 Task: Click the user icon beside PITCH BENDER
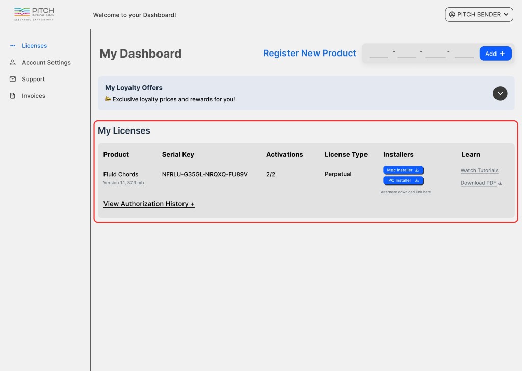point(453,14)
